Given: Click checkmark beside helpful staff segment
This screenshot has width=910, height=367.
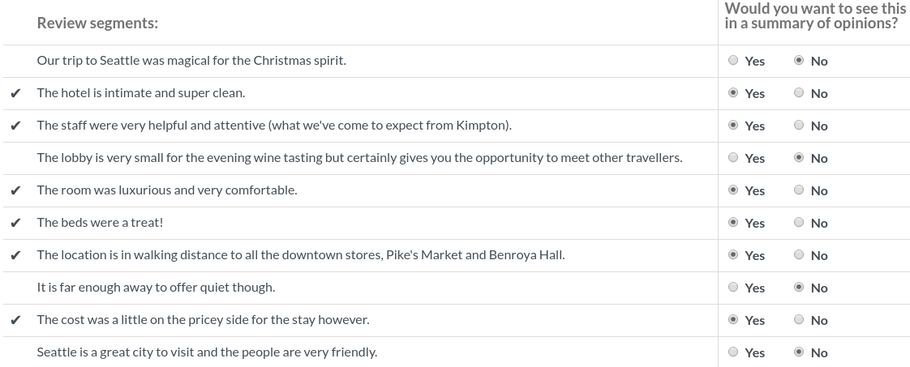Looking at the screenshot, I should 15,126.
